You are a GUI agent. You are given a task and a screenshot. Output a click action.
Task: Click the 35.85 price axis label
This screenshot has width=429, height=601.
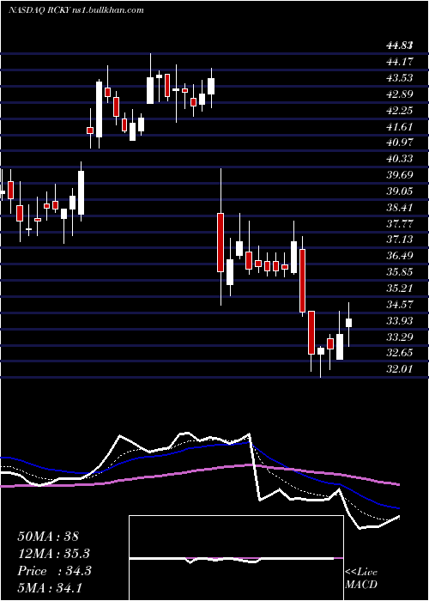click(x=400, y=272)
